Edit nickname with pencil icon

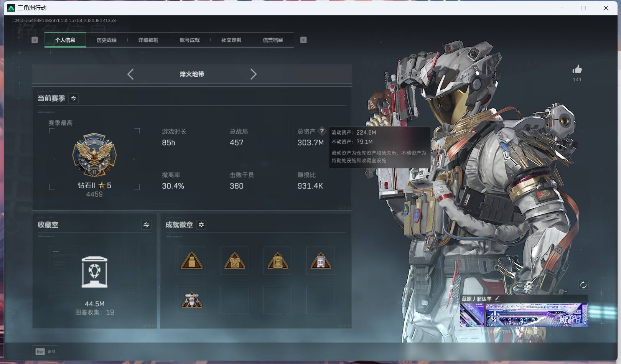click(497, 298)
